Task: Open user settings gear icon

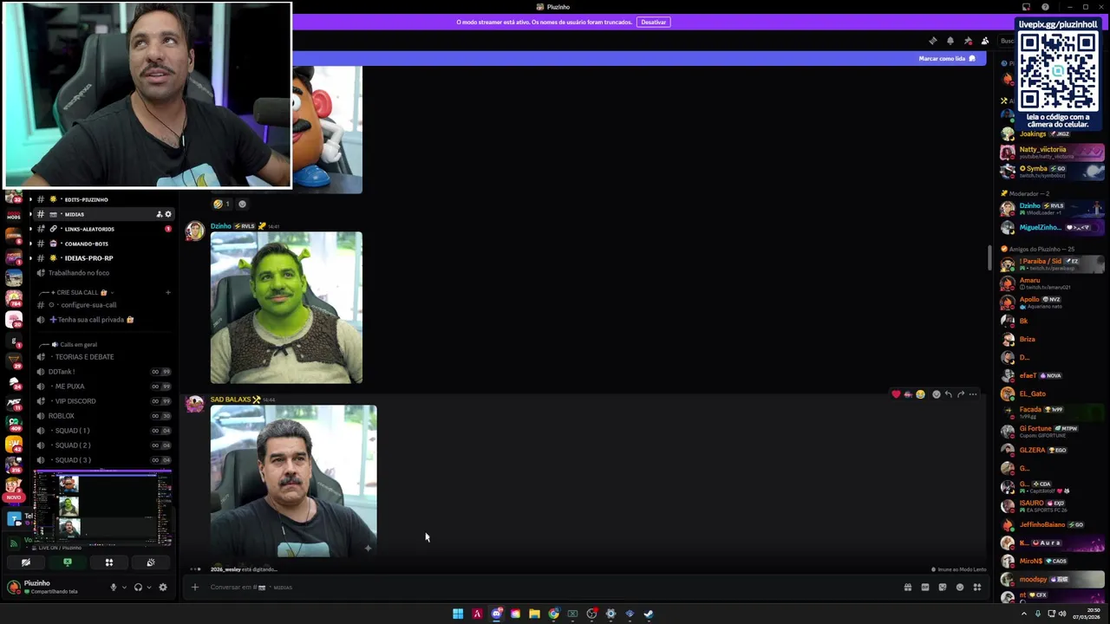Action: coord(162,587)
